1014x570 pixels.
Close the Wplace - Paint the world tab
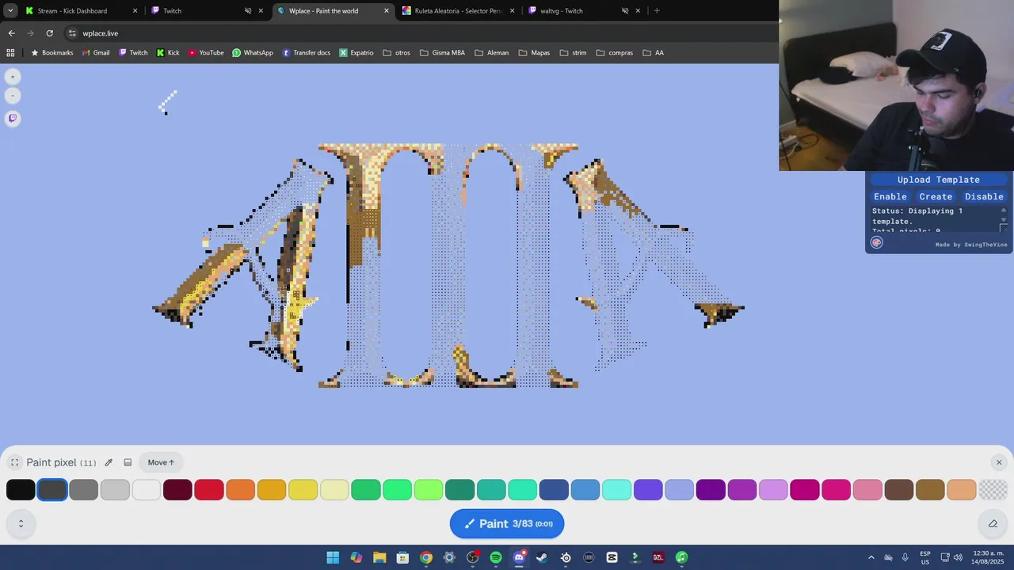click(387, 11)
